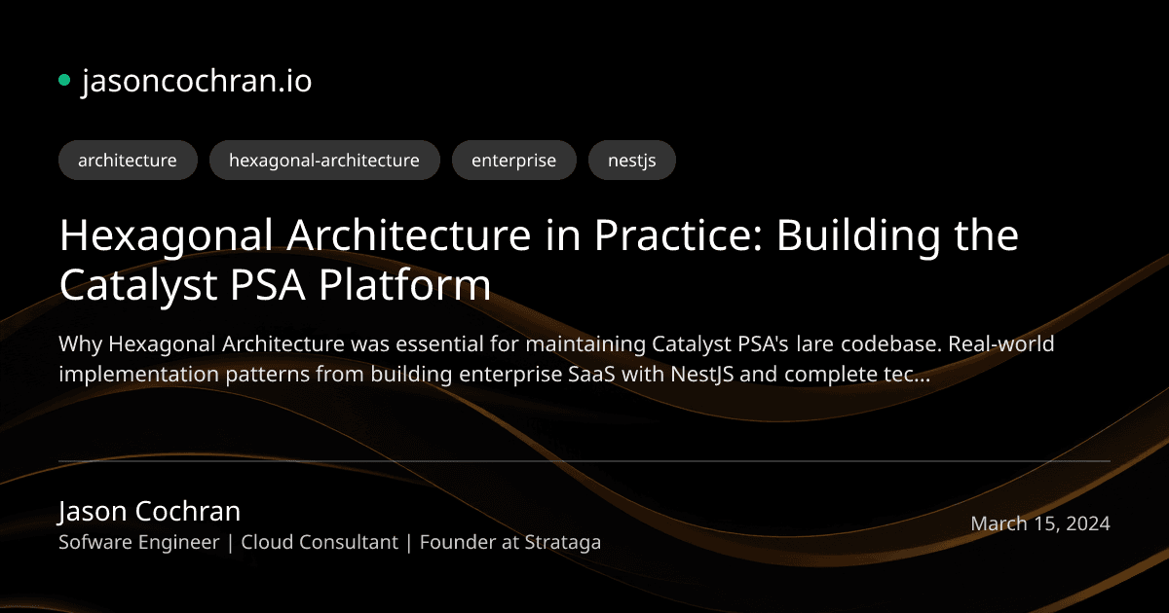1169x613 pixels.
Task: Click the green dot site logo icon
Action: pos(64,78)
